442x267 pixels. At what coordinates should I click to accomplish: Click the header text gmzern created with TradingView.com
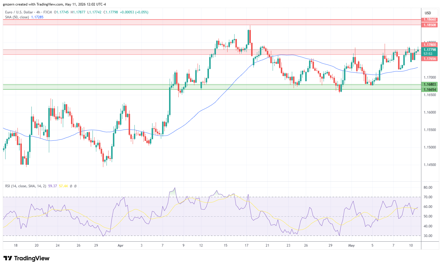tap(33, 4)
